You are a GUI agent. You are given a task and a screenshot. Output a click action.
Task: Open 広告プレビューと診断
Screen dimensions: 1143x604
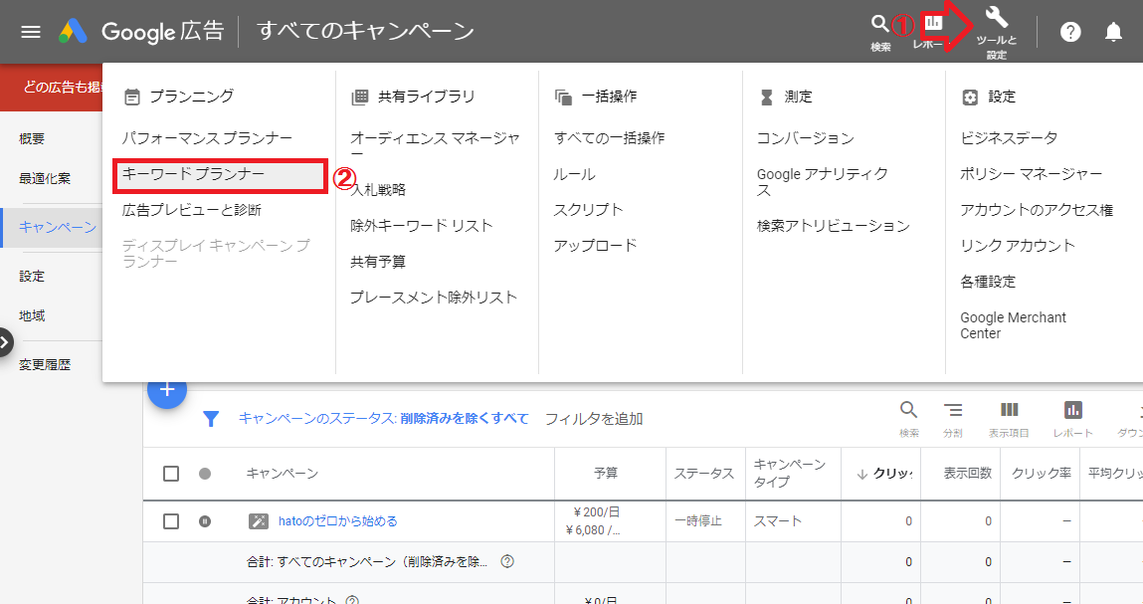[x=192, y=210]
